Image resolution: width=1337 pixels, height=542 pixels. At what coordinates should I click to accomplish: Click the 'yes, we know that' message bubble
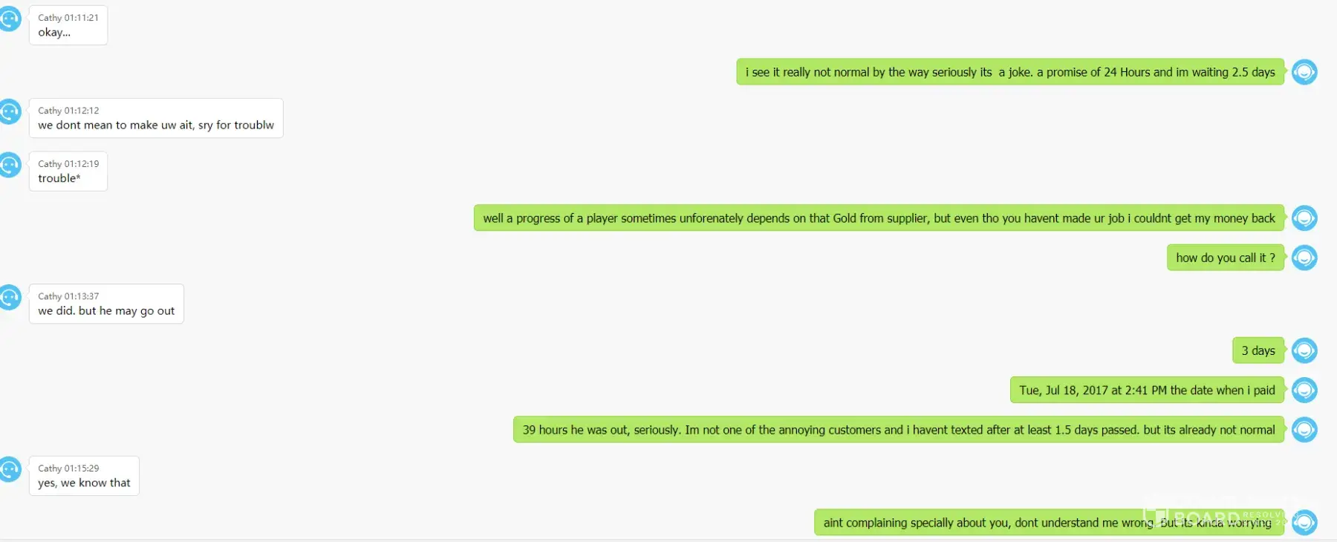tap(84, 476)
